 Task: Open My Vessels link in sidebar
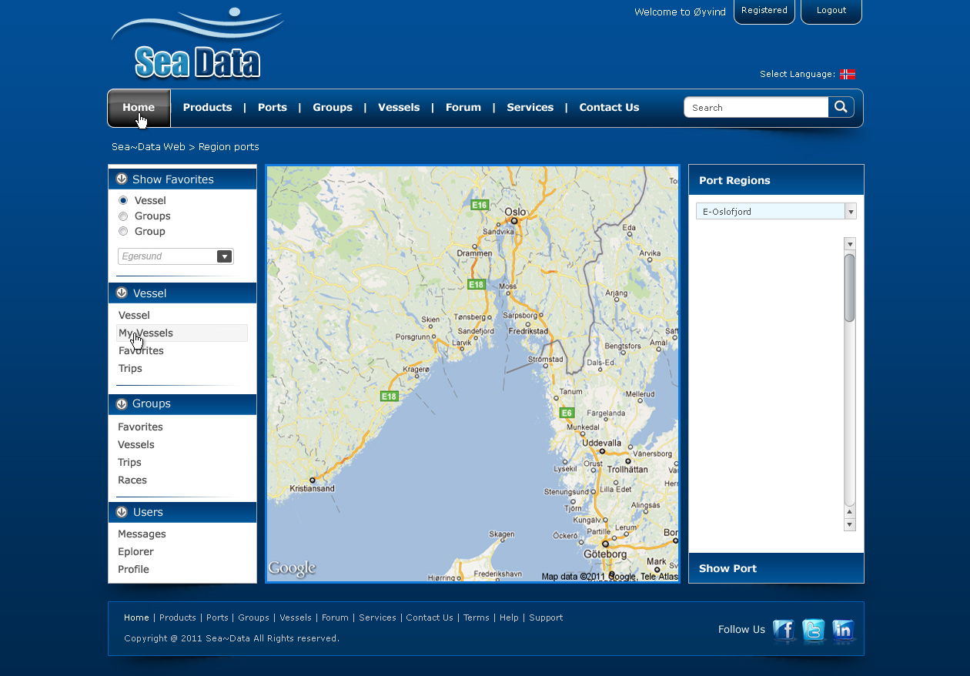point(145,333)
